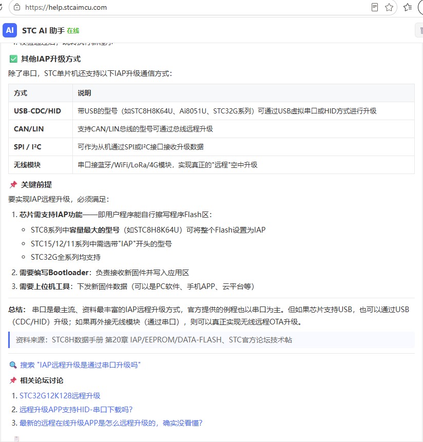
Task: Click the 其他IAP升级方式 heading
Action: click(x=51, y=59)
